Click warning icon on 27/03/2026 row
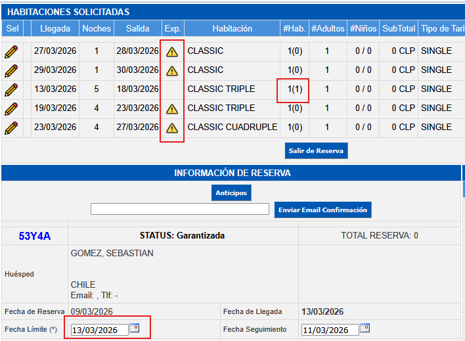 [172, 52]
